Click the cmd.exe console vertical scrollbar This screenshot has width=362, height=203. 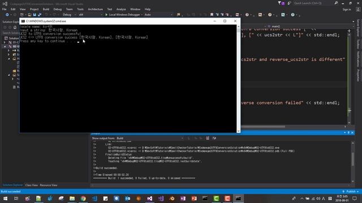click(238, 78)
